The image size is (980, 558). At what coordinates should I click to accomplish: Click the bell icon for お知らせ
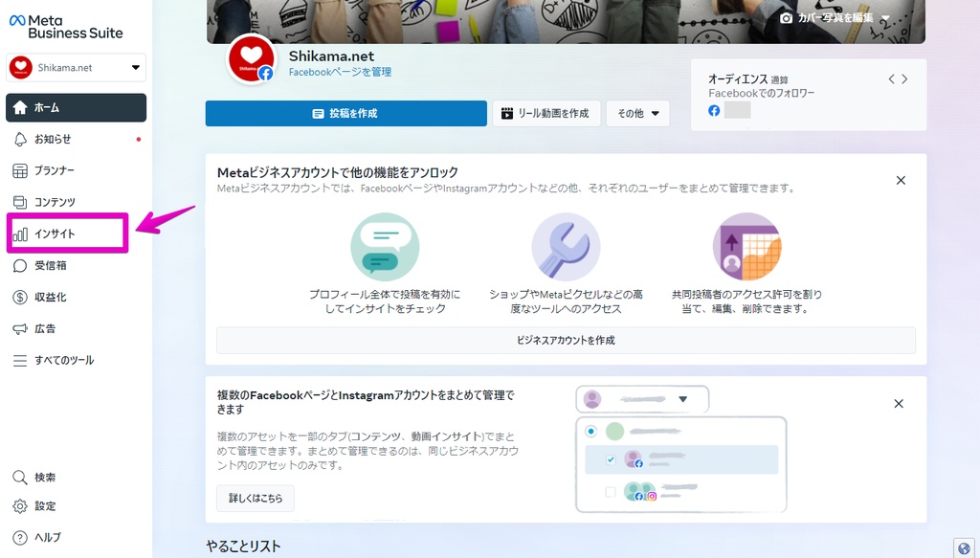pos(20,140)
